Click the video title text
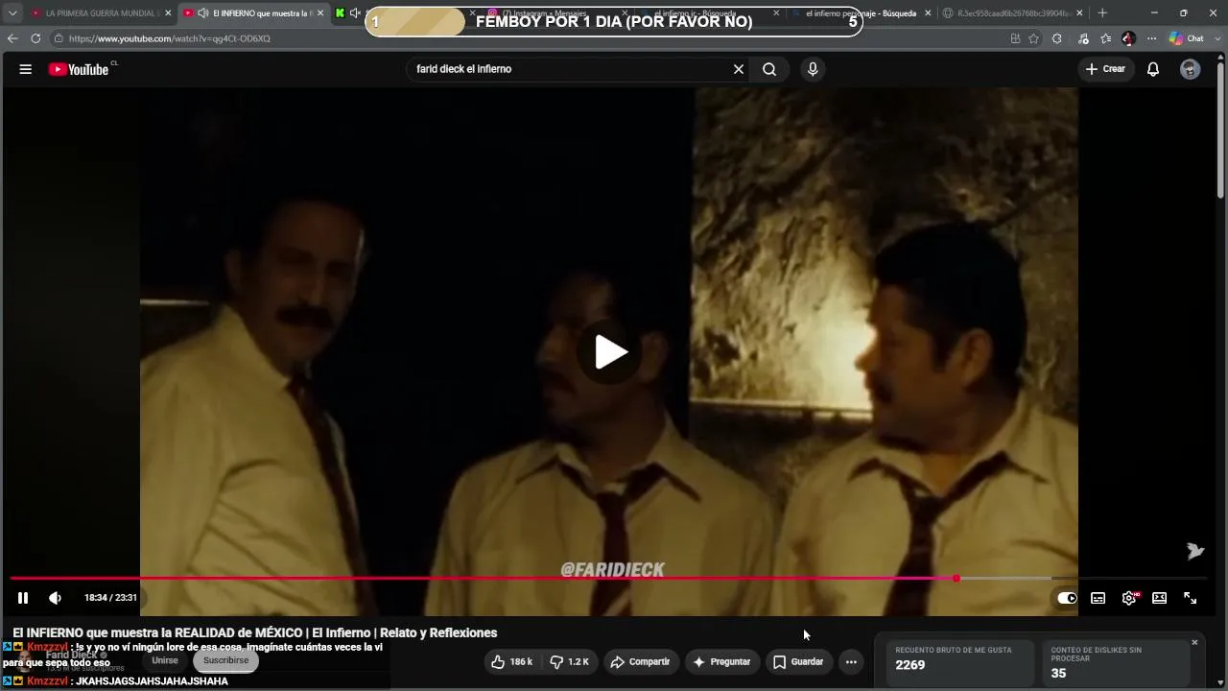 click(x=255, y=633)
